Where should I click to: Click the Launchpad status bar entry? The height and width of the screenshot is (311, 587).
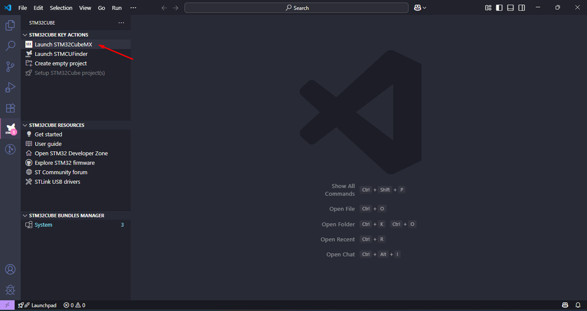pyautogui.click(x=37, y=305)
